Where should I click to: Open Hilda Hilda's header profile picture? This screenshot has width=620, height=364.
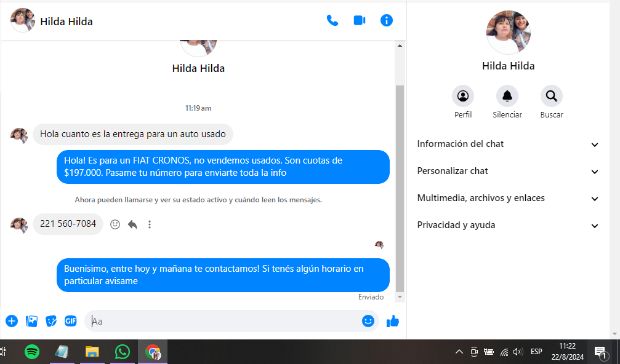(x=23, y=20)
